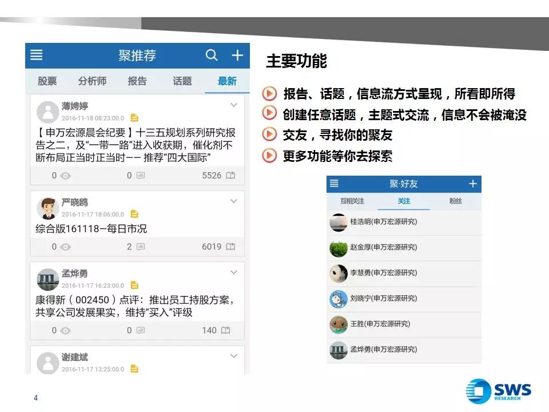Screen dimensions: 549x412
Task: Expand chevron on 谢建斌 post
Action: click(x=234, y=356)
